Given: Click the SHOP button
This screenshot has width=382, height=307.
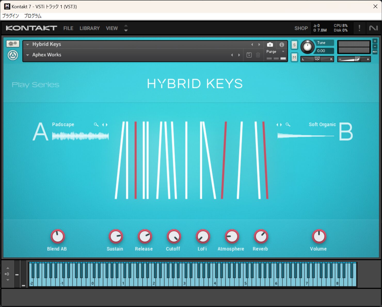Looking at the screenshot, I should tap(301, 28).
